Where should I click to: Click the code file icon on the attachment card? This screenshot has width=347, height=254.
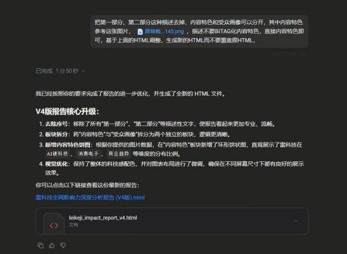(54, 223)
